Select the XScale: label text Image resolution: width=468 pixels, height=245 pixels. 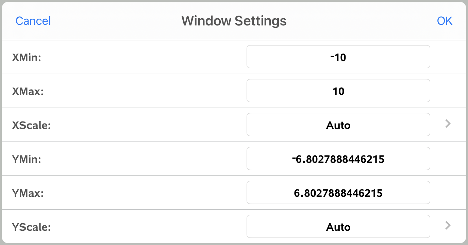coord(31,126)
